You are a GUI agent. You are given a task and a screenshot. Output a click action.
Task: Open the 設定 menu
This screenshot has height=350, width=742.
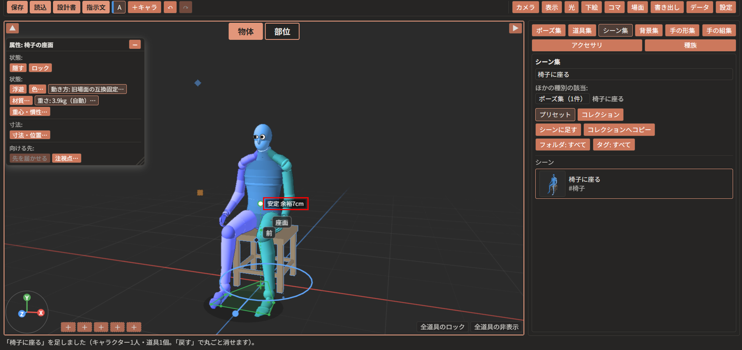click(x=726, y=7)
